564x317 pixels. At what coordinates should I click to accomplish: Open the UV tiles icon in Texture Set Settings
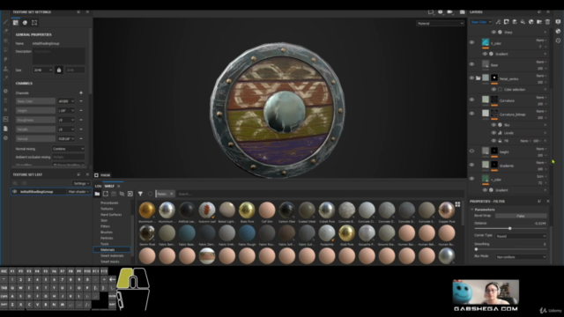click(x=34, y=23)
